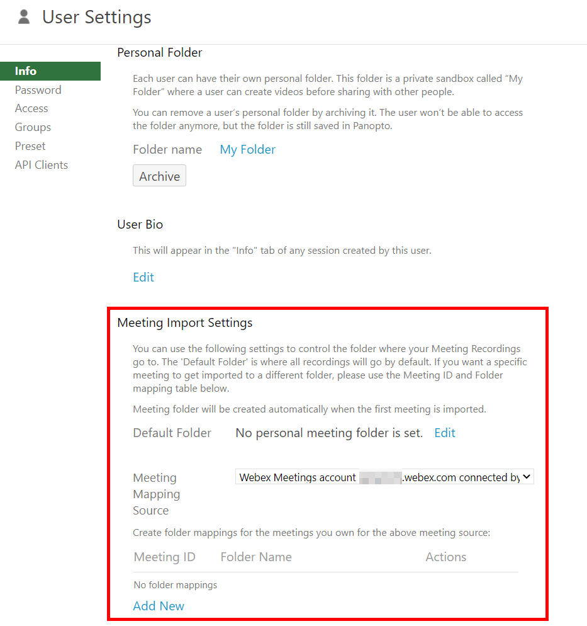This screenshot has height=626, width=587.
Task: Select the Preset sidebar item
Action: [30, 145]
